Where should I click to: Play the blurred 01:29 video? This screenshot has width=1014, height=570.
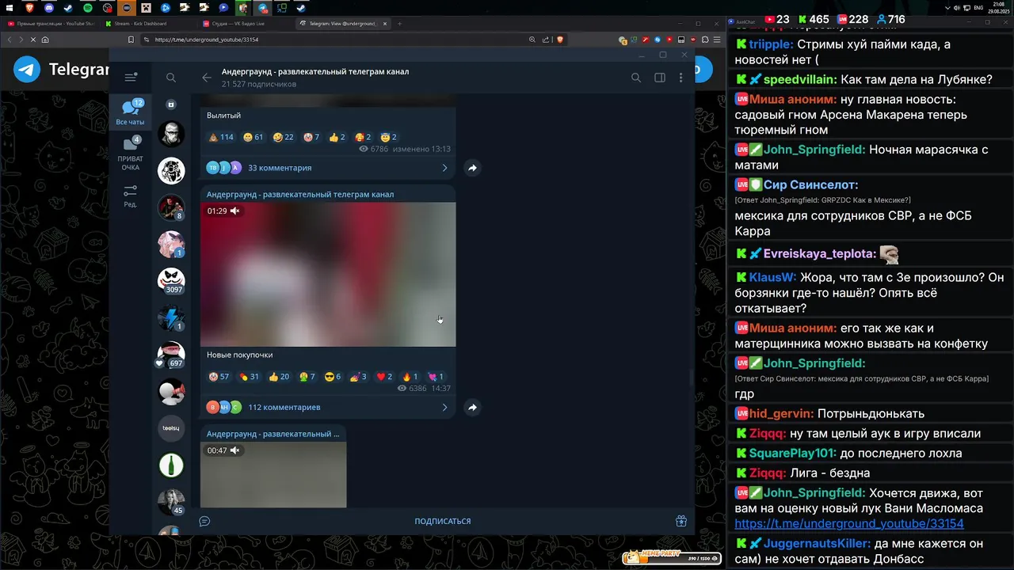pyautogui.click(x=328, y=274)
